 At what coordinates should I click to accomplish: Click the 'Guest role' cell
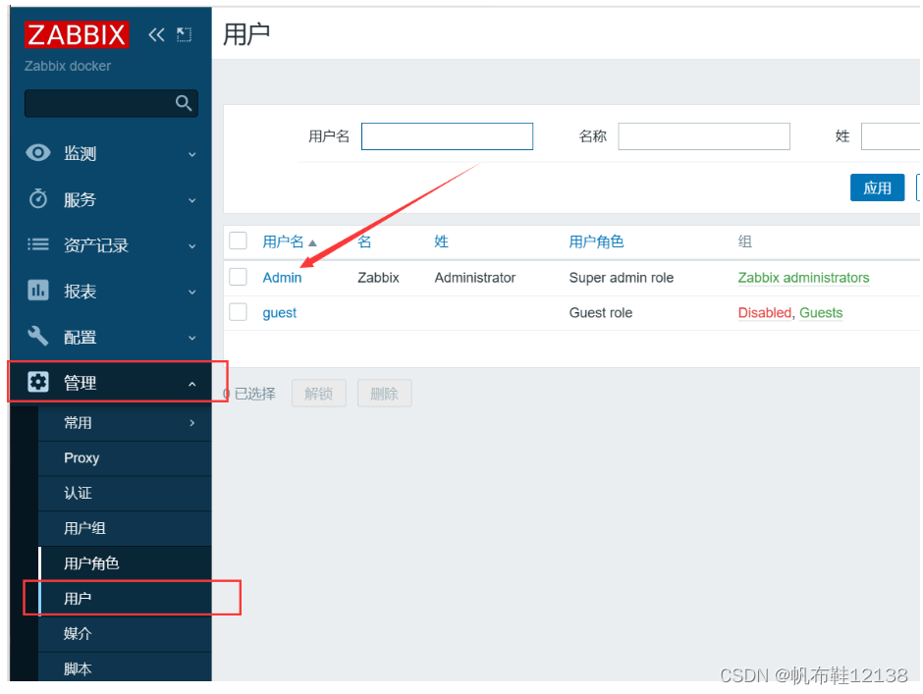click(600, 312)
